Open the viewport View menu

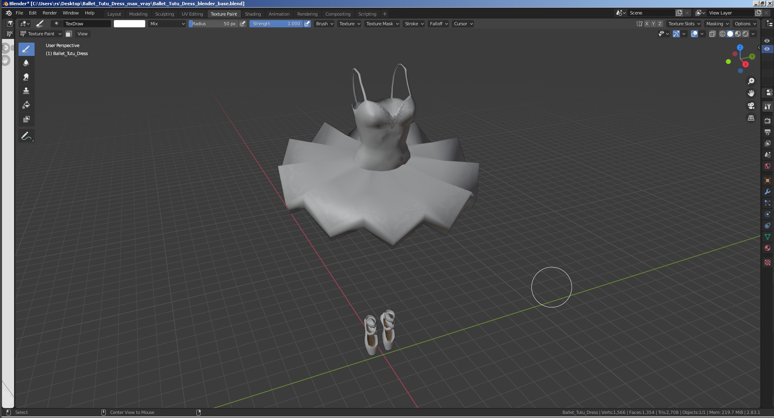(x=82, y=34)
